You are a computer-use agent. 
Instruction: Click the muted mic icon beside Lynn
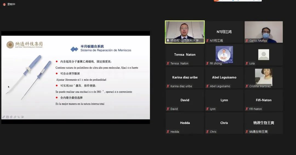[x=207, y=109]
